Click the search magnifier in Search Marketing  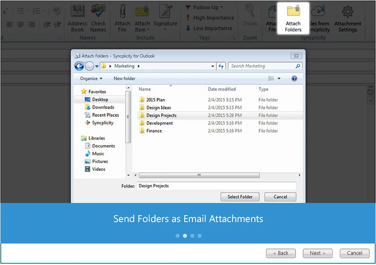(298, 66)
